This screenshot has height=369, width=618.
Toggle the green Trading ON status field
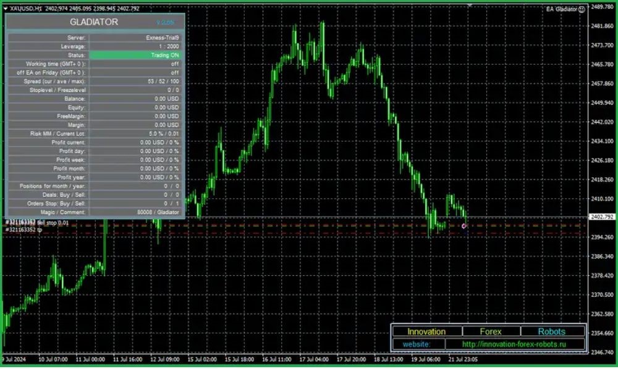tap(136, 55)
